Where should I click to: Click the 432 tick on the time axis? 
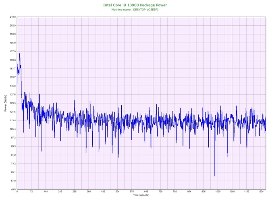(x=103, y=192)
